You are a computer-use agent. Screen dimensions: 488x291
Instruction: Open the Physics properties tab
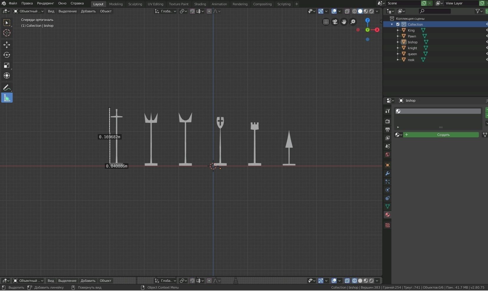(388, 190)
